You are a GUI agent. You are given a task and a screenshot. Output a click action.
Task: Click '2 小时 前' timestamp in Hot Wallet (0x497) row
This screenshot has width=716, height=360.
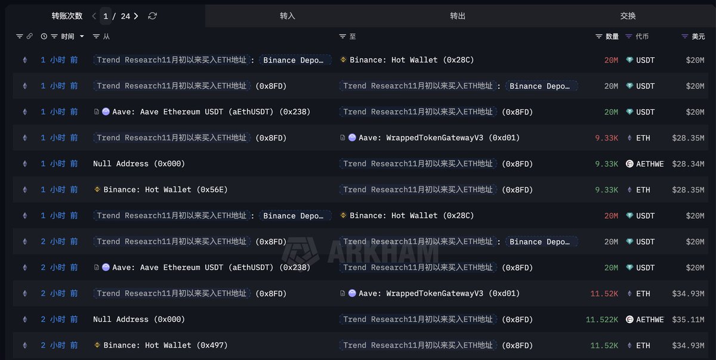pyautogui.click(x=59, y=345)
